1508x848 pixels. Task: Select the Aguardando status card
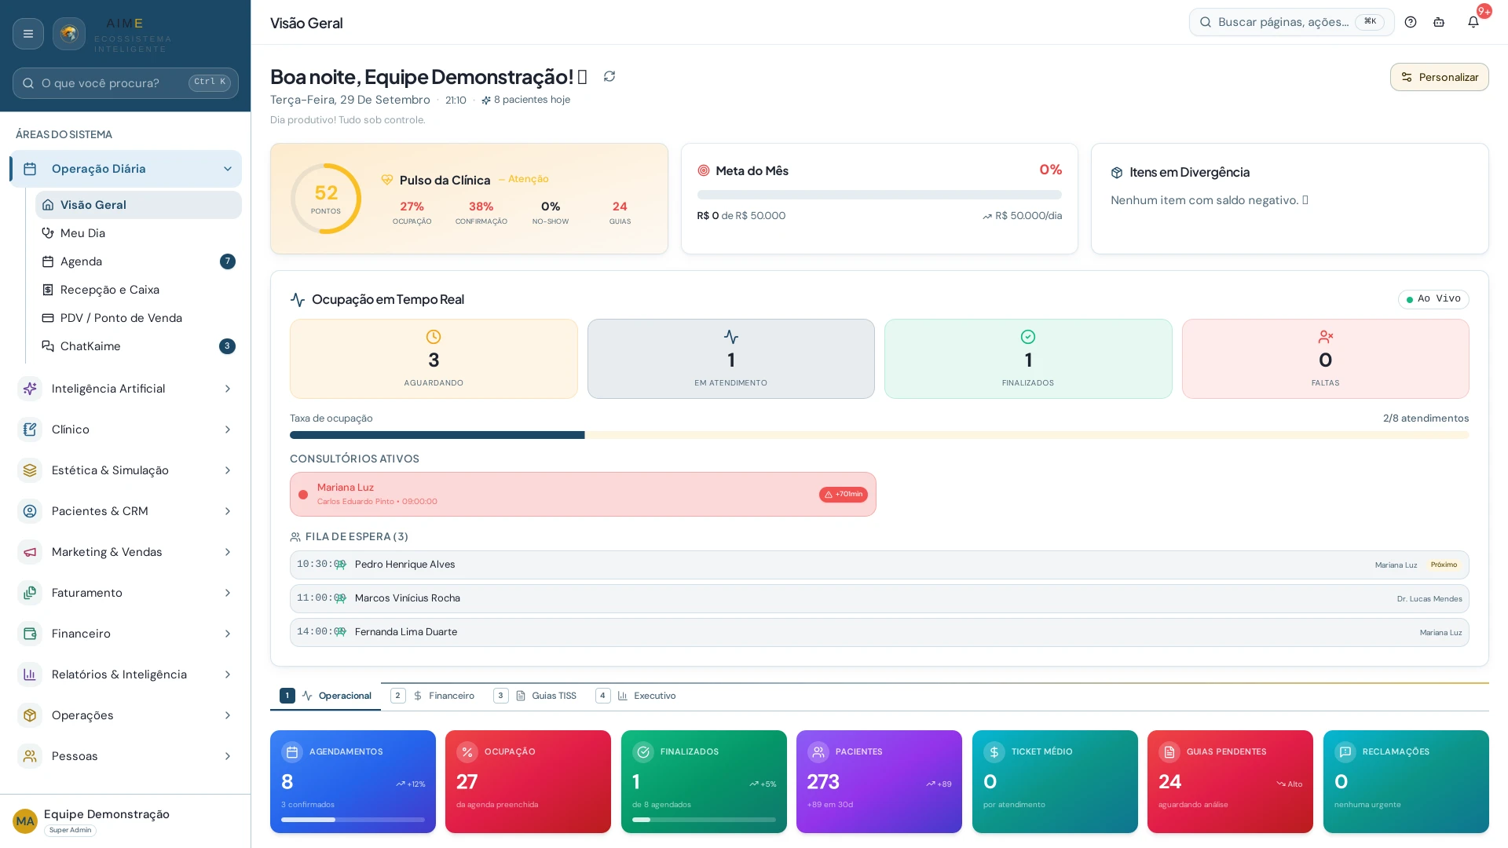pyautogui.click(x=434, y=359)
